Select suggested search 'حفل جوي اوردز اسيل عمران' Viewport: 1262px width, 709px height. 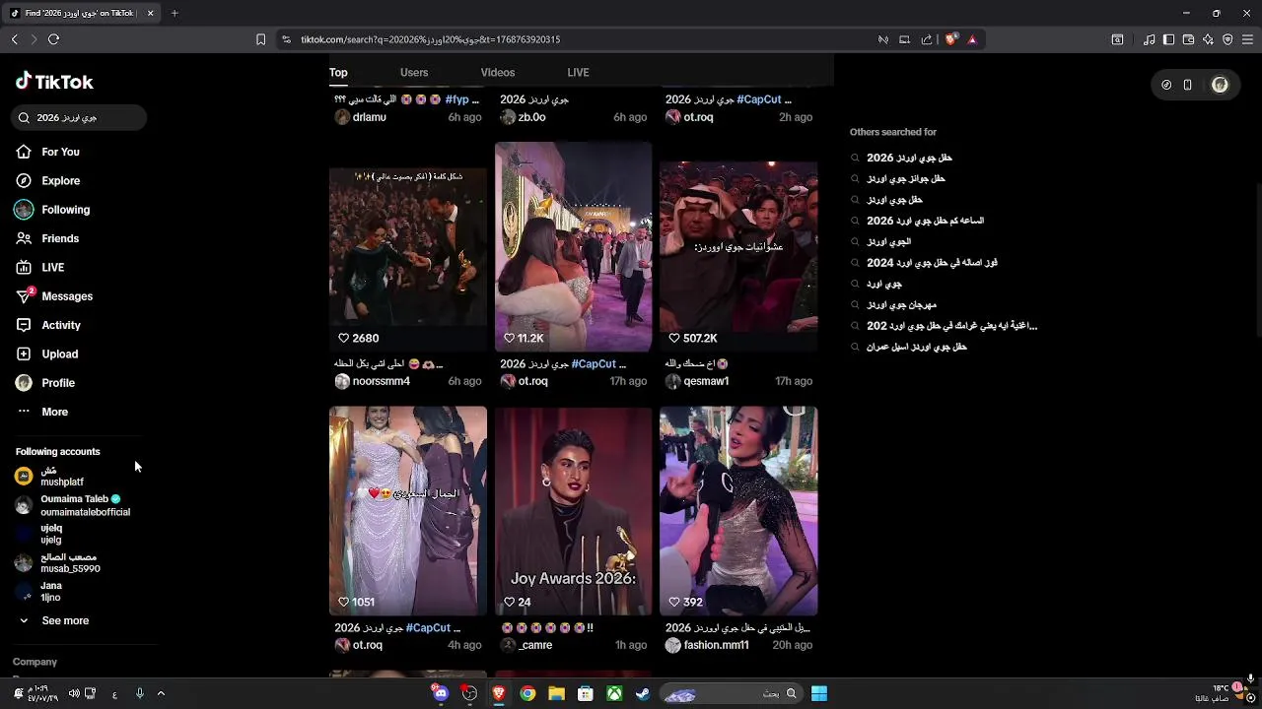[x=916, y=347]
